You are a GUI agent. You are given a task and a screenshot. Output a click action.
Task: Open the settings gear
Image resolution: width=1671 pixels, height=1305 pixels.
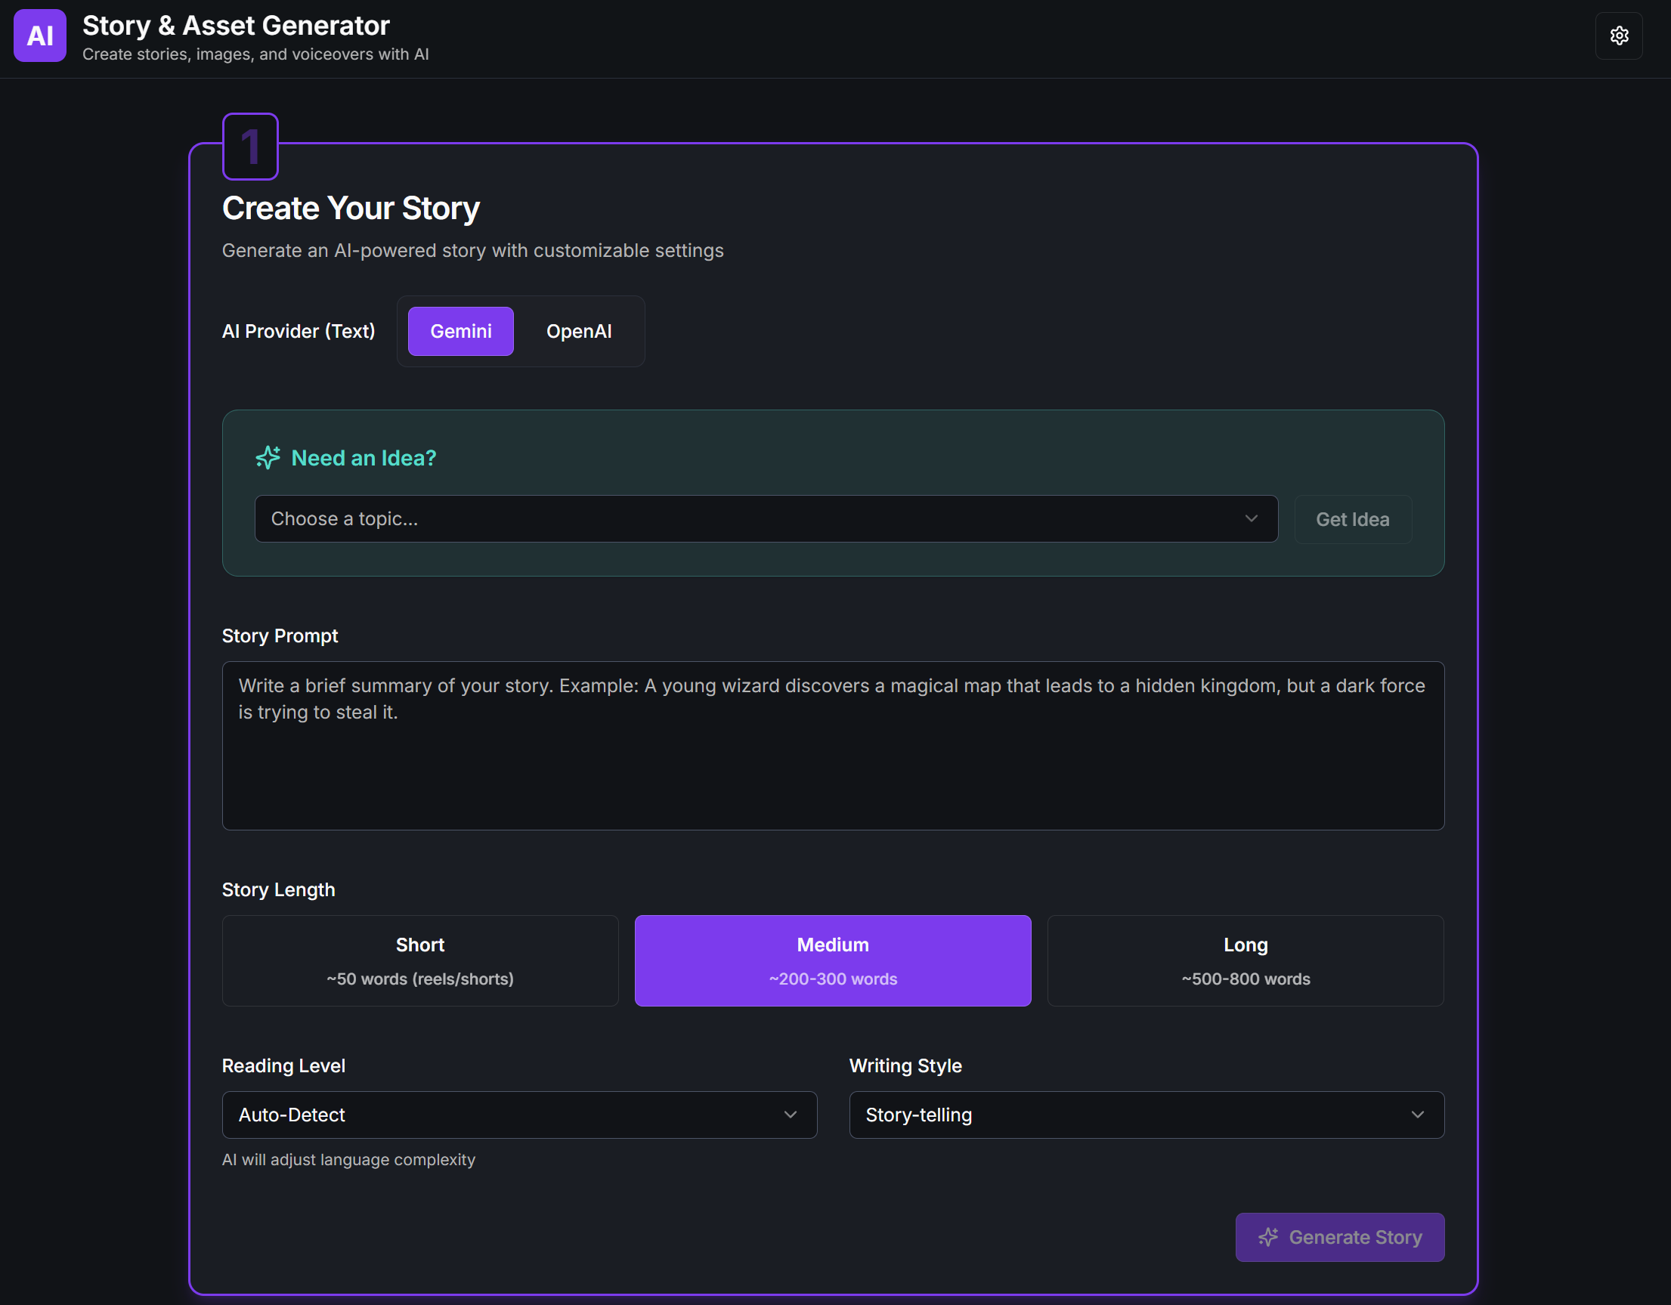tap(1620, 36)
